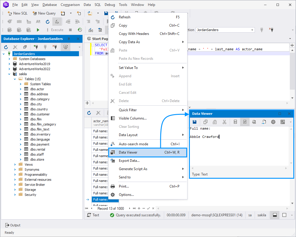Expand the dbo.customer table node
The image size is (296, 237).
(x=20, y=114)
